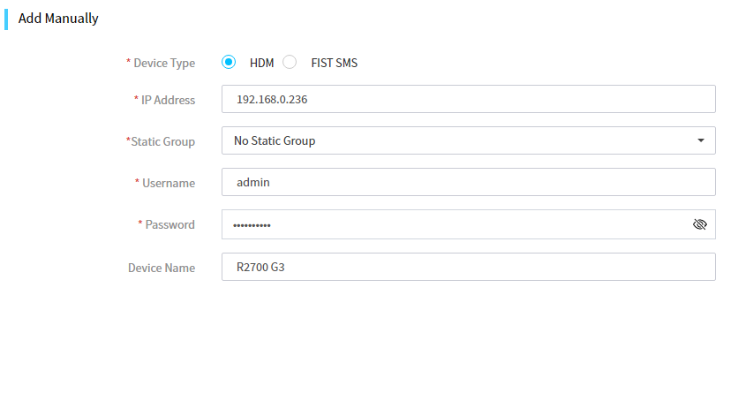The height and width of the screenshot is (401, 753).
Task: Click the blue accent bar beside Add Manually
Action: coord(6,19)
